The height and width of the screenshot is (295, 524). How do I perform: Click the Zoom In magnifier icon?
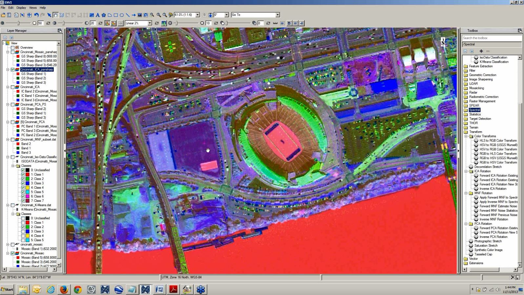pyautogui.click(x=159, y=15)
